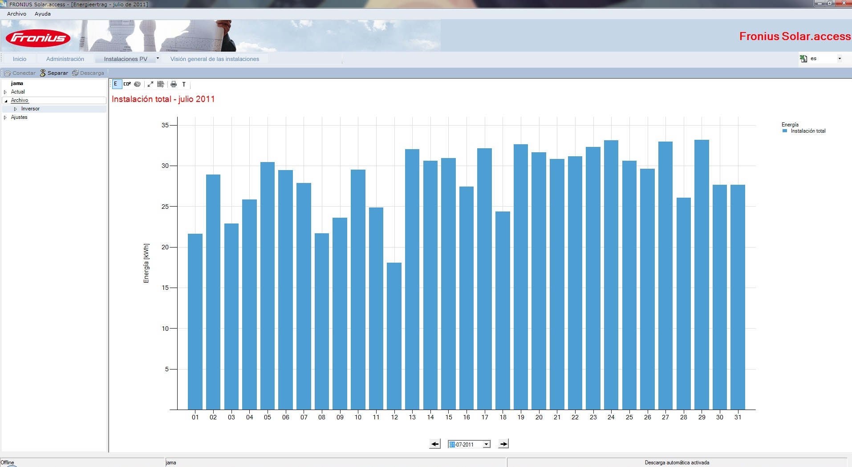
Task: Go to next month with right arrow
Action: tap(503, 444)
